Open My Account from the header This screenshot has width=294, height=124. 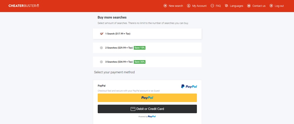(199, 6)
